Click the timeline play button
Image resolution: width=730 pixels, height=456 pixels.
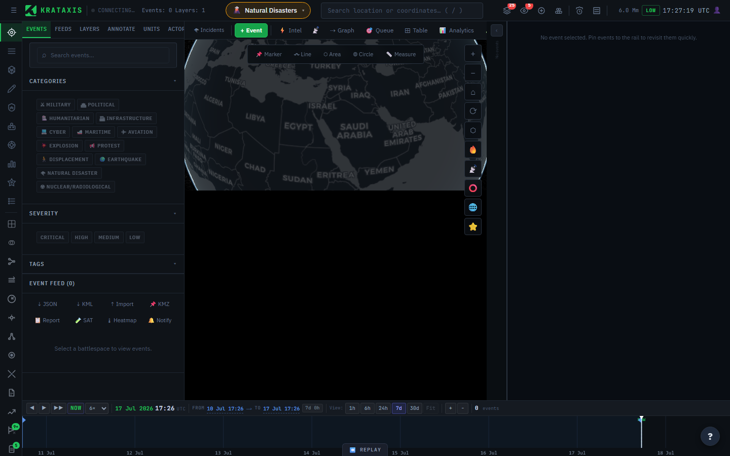[44, 408]
